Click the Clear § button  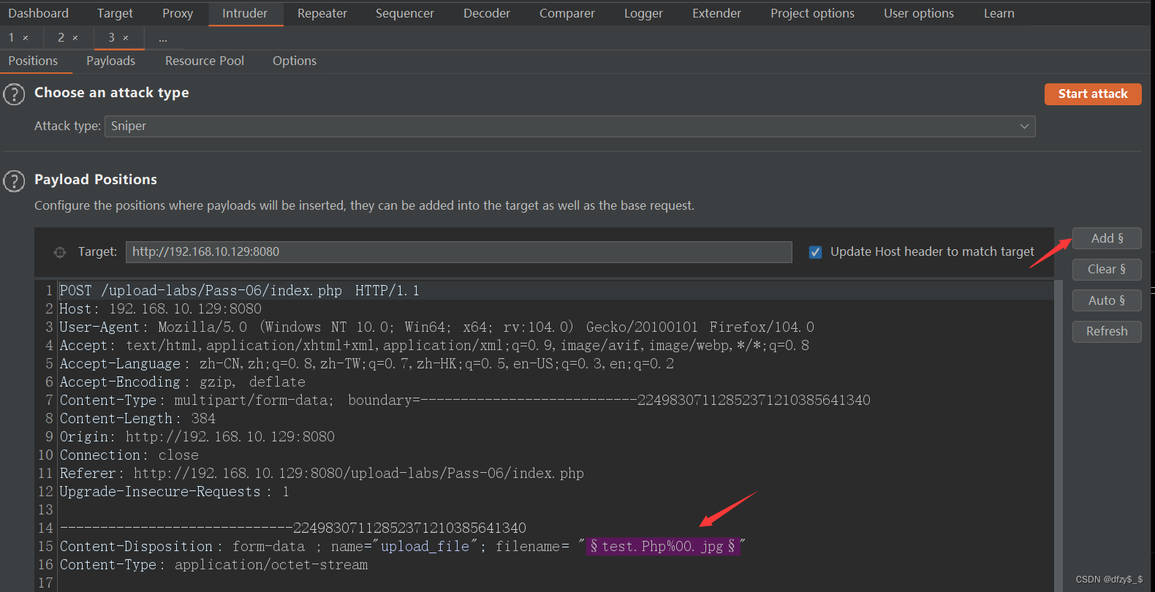click(x=1107, y=269)
